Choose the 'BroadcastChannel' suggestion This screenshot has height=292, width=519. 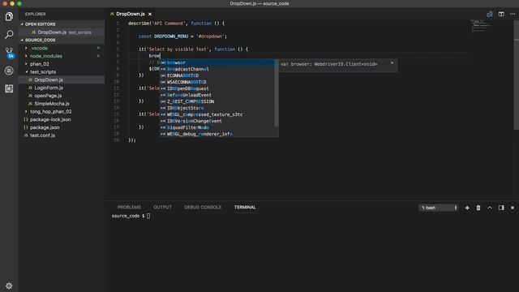click(x=217, y=69)
